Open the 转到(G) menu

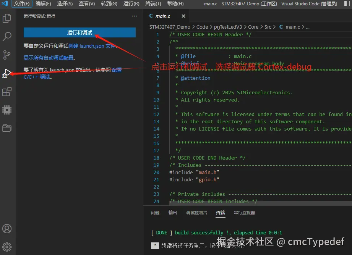coord(109,3)
